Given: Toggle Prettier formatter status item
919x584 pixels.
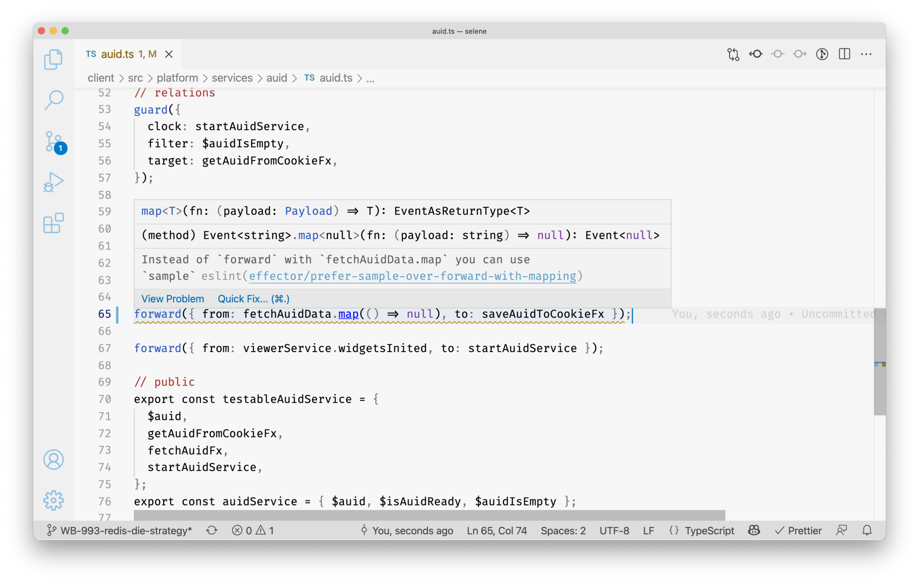Looking at the screenshot, I should [x=798, y=530].
